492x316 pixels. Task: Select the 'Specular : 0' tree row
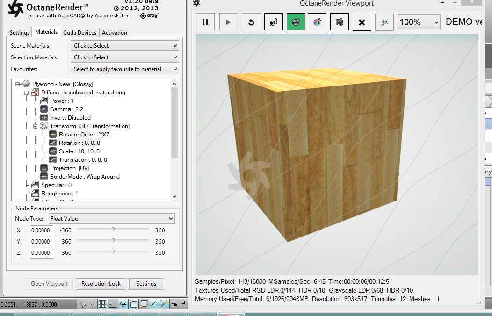coord(56,185)
